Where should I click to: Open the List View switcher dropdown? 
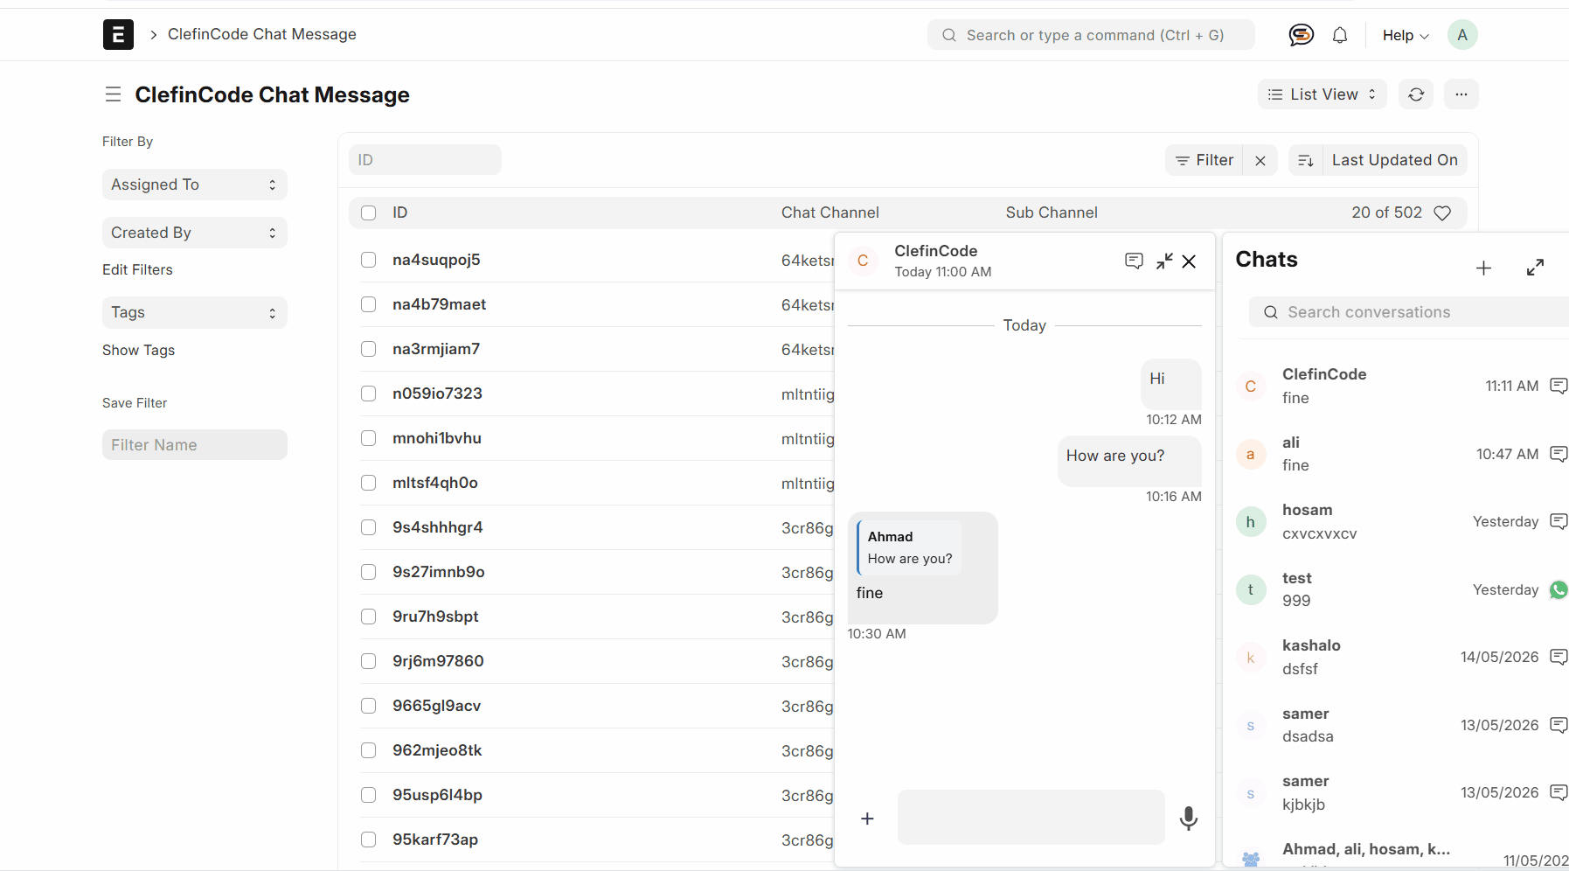1322,94
